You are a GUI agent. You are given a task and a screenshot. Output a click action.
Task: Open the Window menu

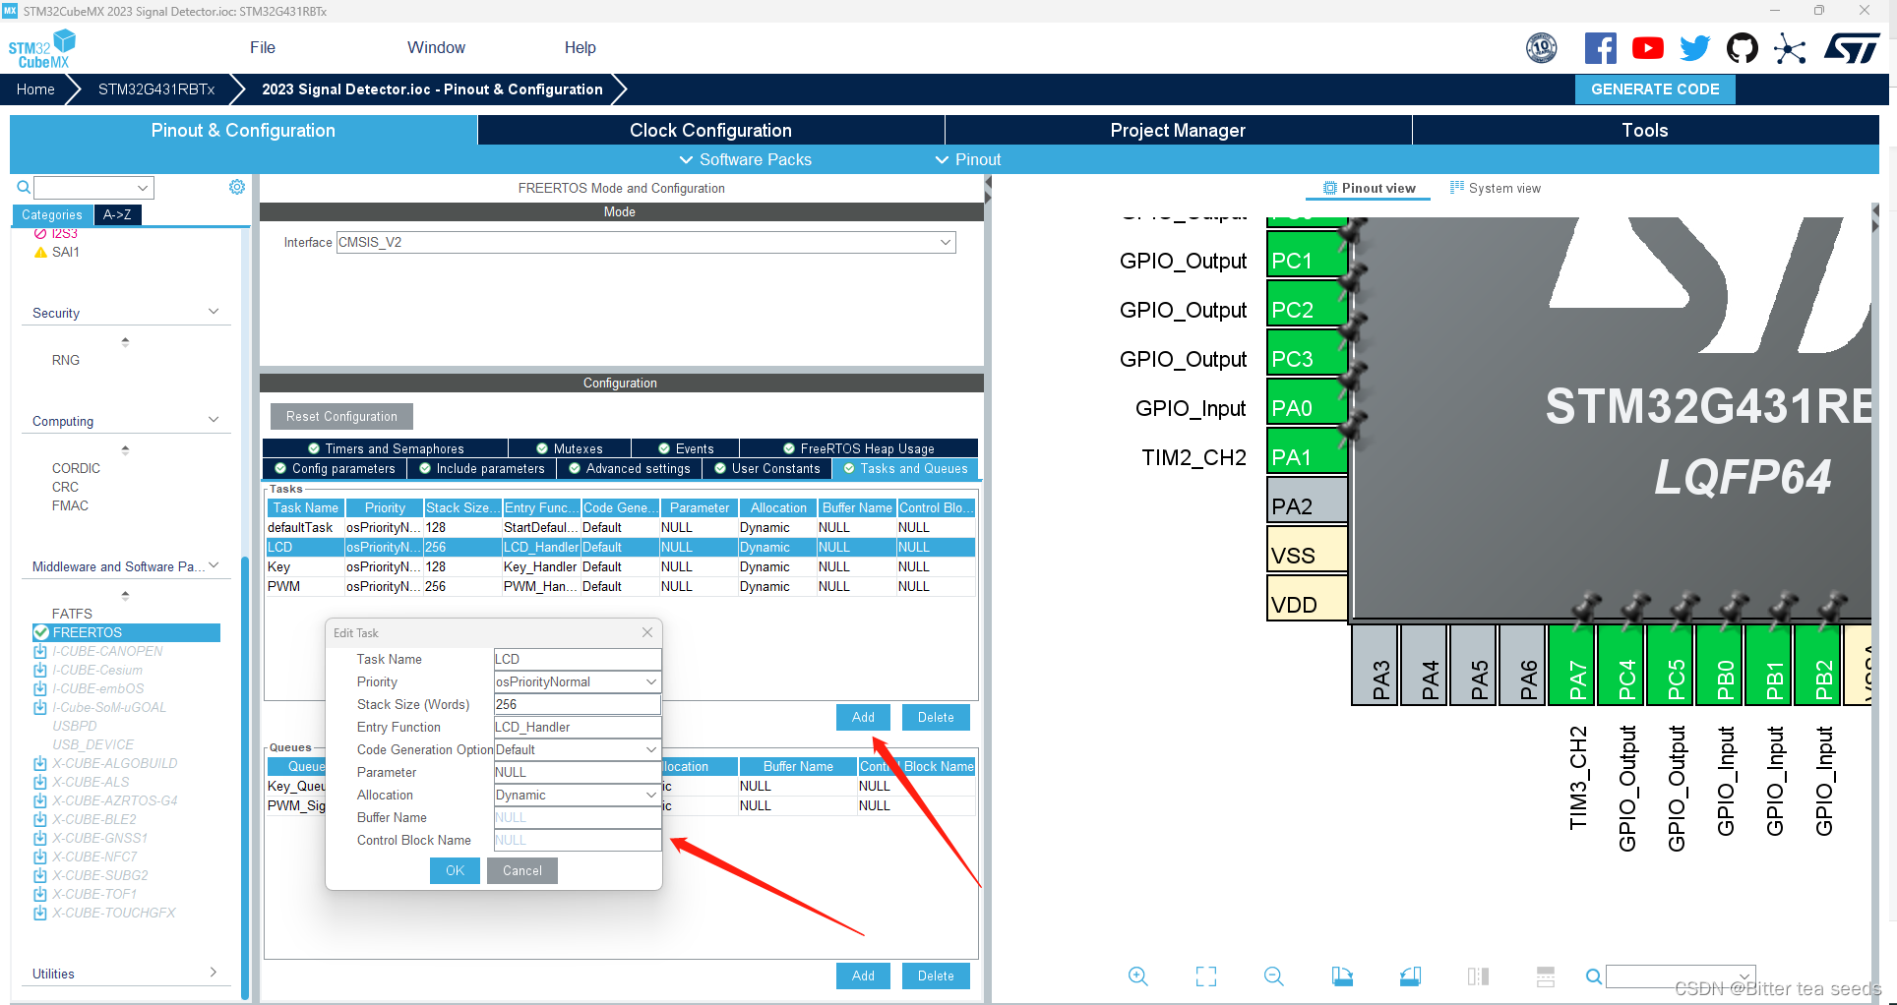pyautogui.click(x=436, y=47)
